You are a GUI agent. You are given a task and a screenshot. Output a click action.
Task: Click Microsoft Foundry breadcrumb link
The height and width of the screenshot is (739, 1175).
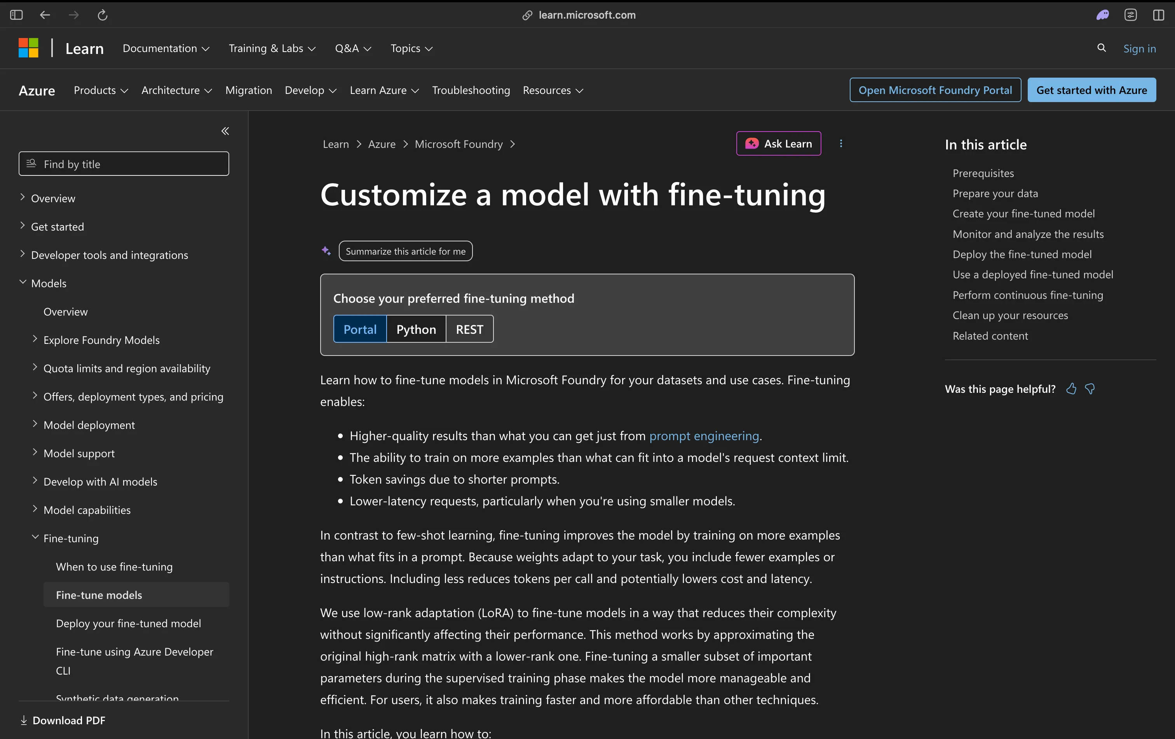point(458,144)
